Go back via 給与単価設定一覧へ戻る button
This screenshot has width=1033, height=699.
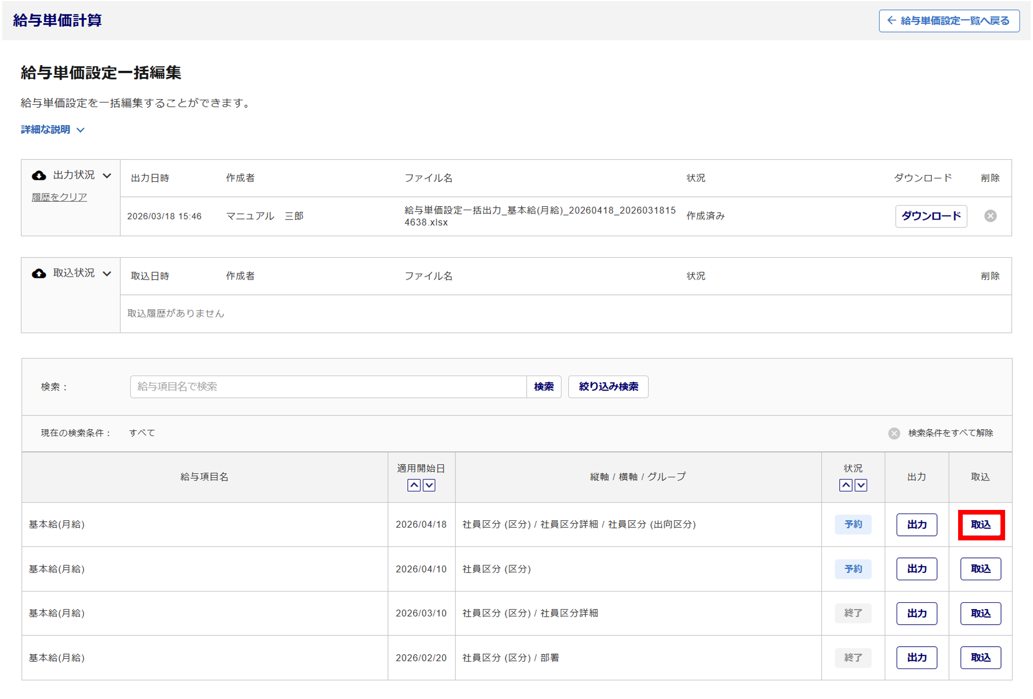[x=949, y=21]
